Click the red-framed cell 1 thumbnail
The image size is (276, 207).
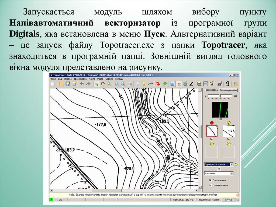[x=212, y=131]
